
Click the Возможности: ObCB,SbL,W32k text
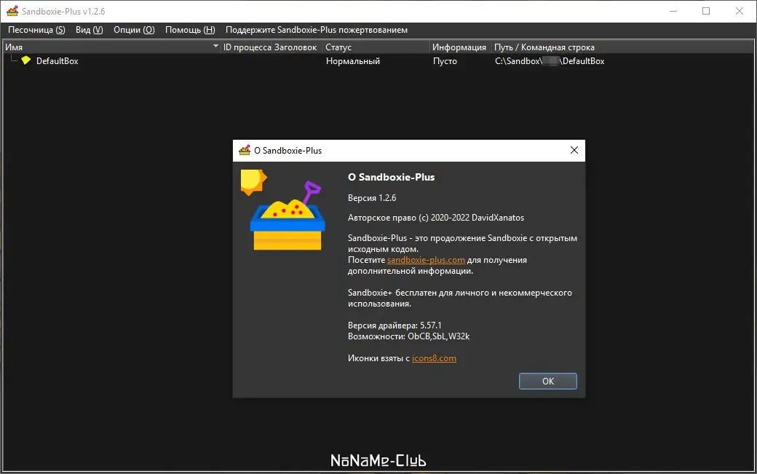pos(408,336)
